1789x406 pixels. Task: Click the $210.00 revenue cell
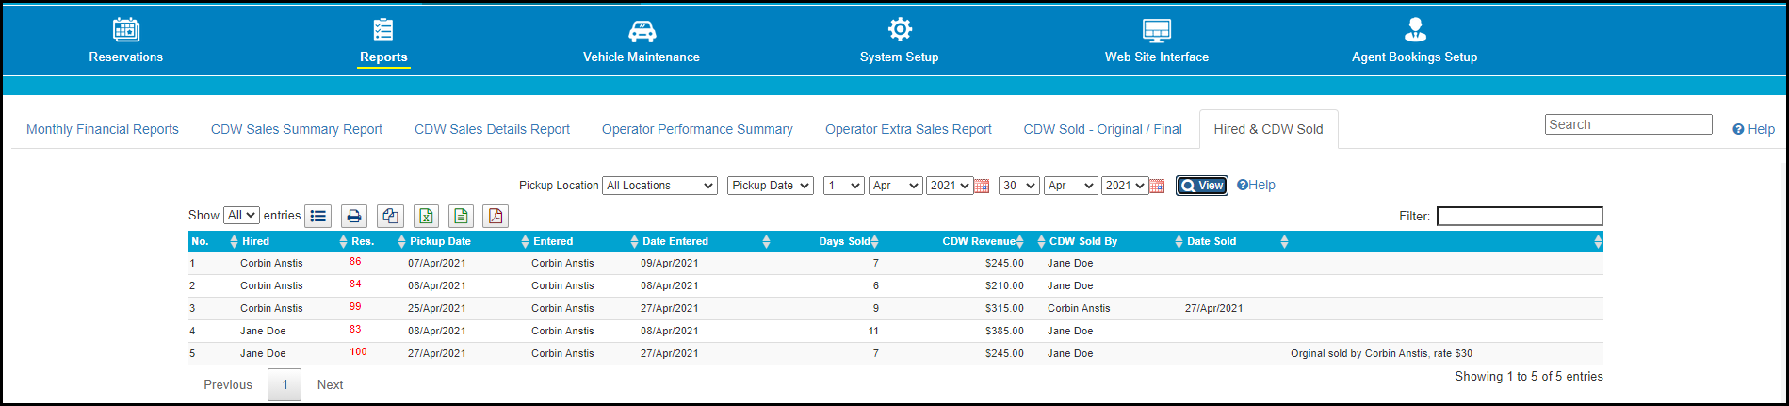[1004, 285]
